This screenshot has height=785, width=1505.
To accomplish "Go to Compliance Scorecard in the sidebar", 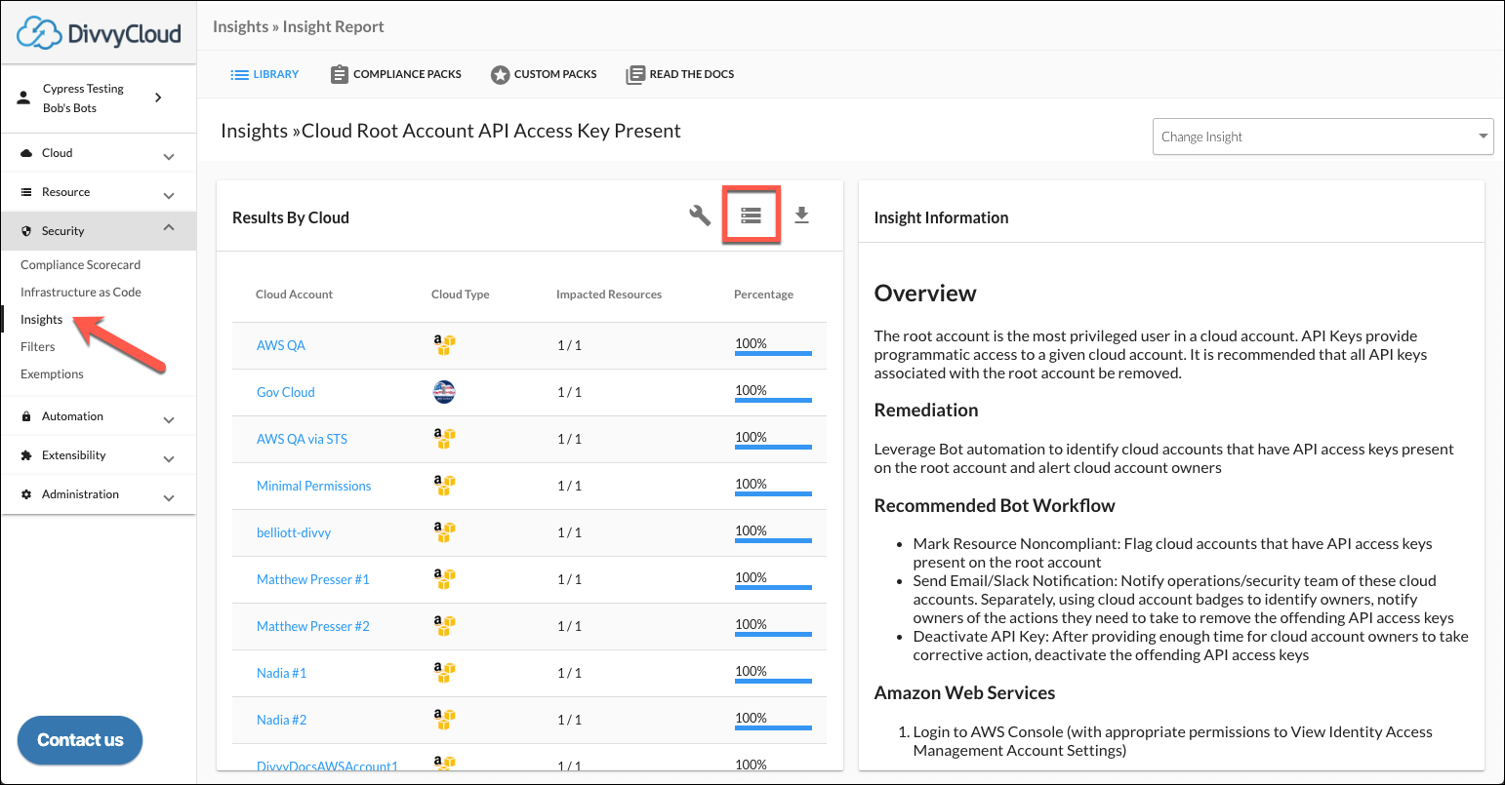I will [x=80, y=265].
